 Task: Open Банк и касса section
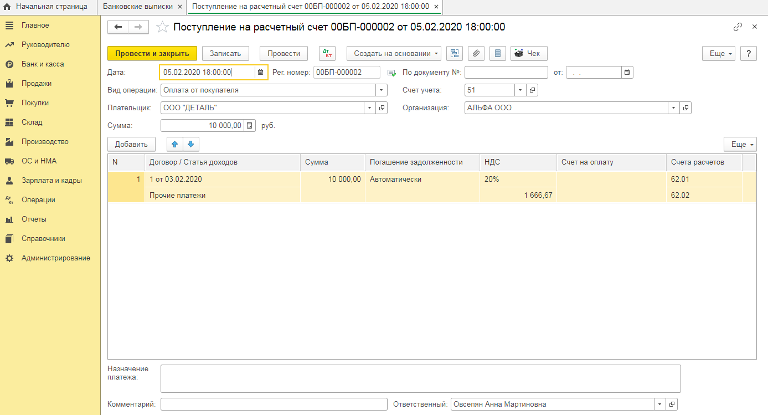click(43, 64)
